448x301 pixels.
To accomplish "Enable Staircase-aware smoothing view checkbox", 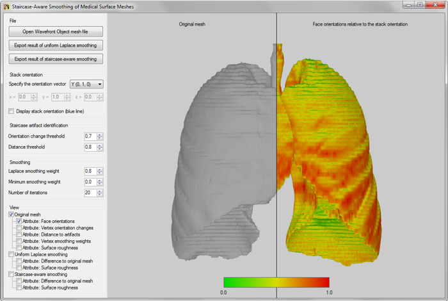I will pyautogui.click(x=11, y=274).
